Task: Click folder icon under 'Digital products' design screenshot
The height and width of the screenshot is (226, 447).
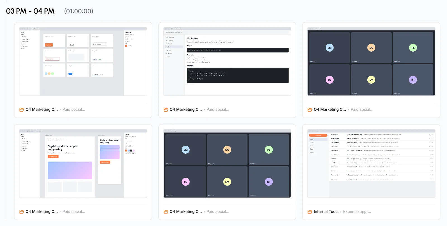Action: pos(22,212)
